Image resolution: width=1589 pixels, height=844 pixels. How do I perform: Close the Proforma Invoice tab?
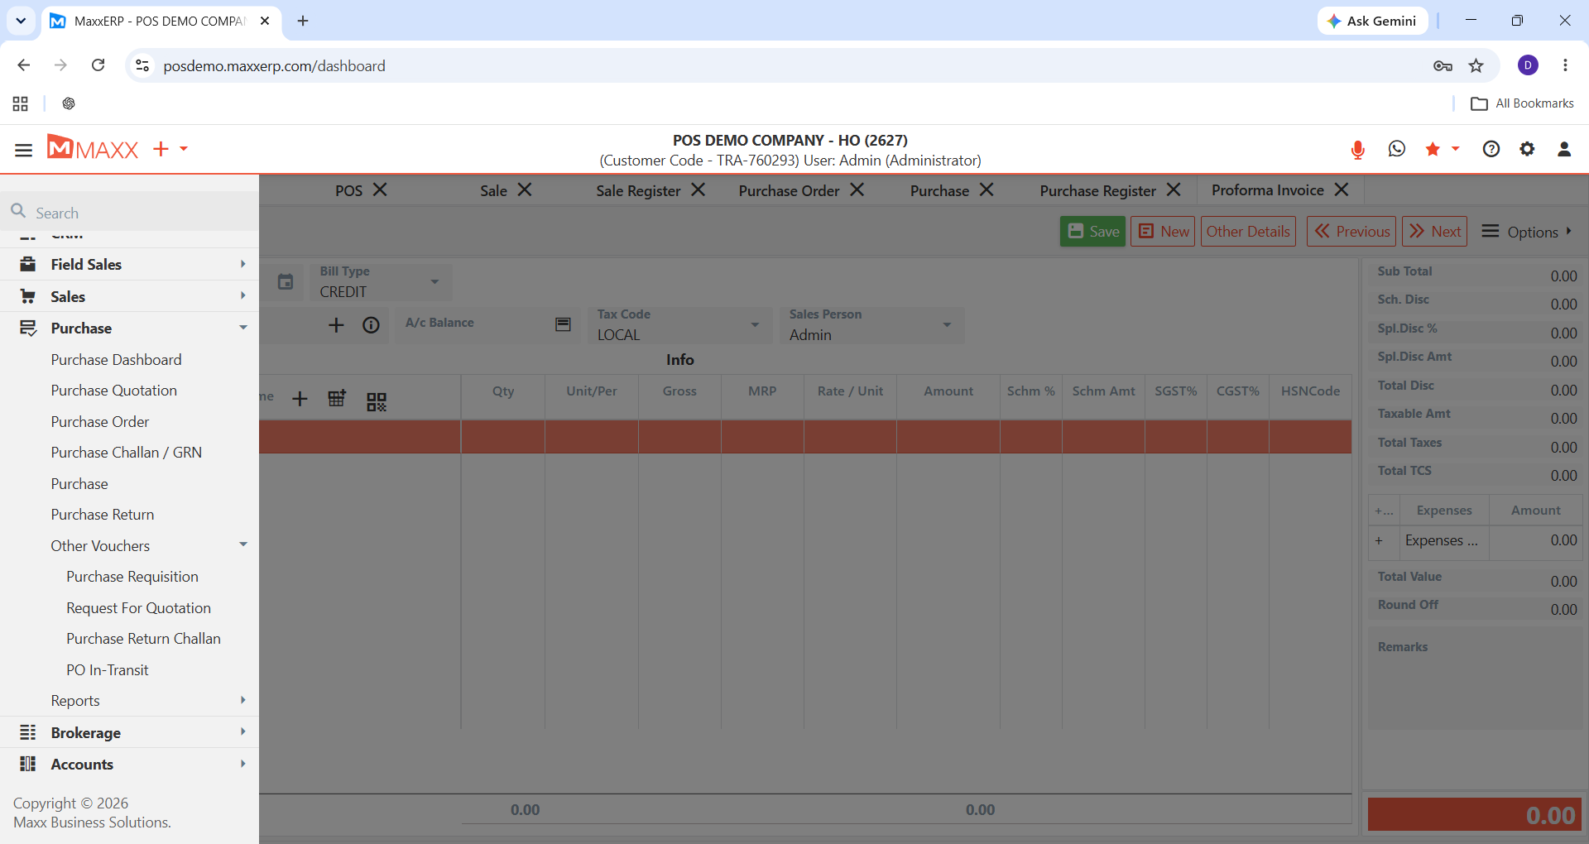(1342, 189)
